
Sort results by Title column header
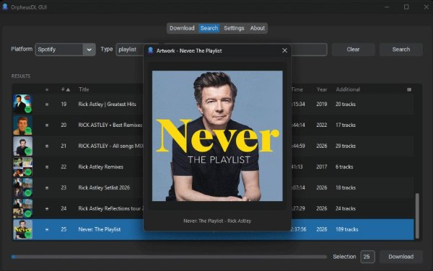(x=84, y=89)
